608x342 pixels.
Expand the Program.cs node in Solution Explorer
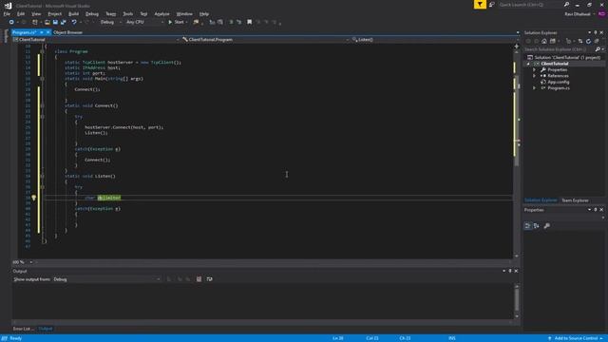pyautogui.click(x=534, y=88)
